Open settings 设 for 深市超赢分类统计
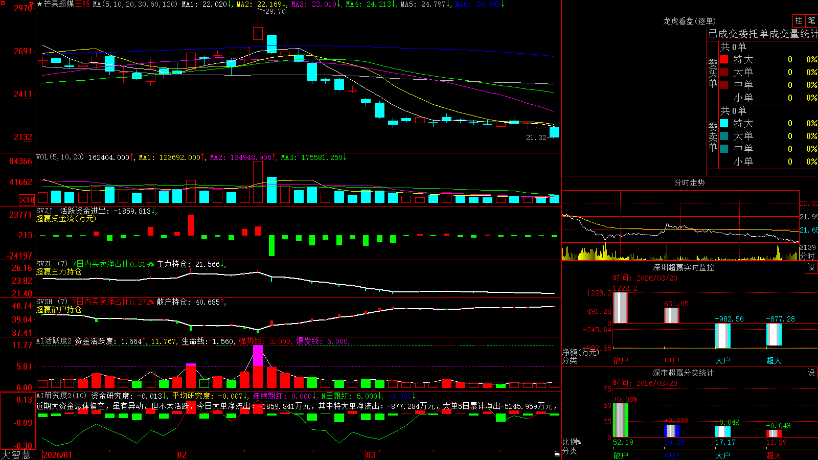 coord(811,373)
